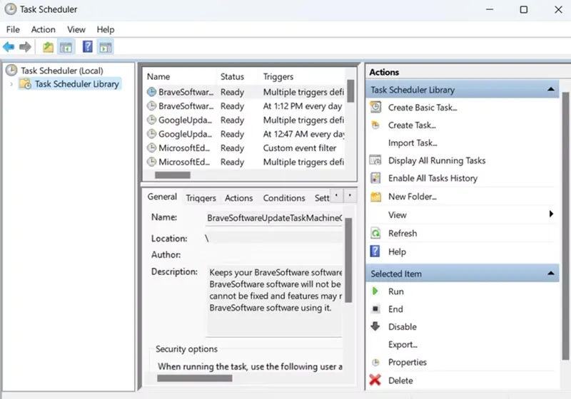Delete the selected task using red X
Screen dimensions: 571x399
(x=400, y=380)
